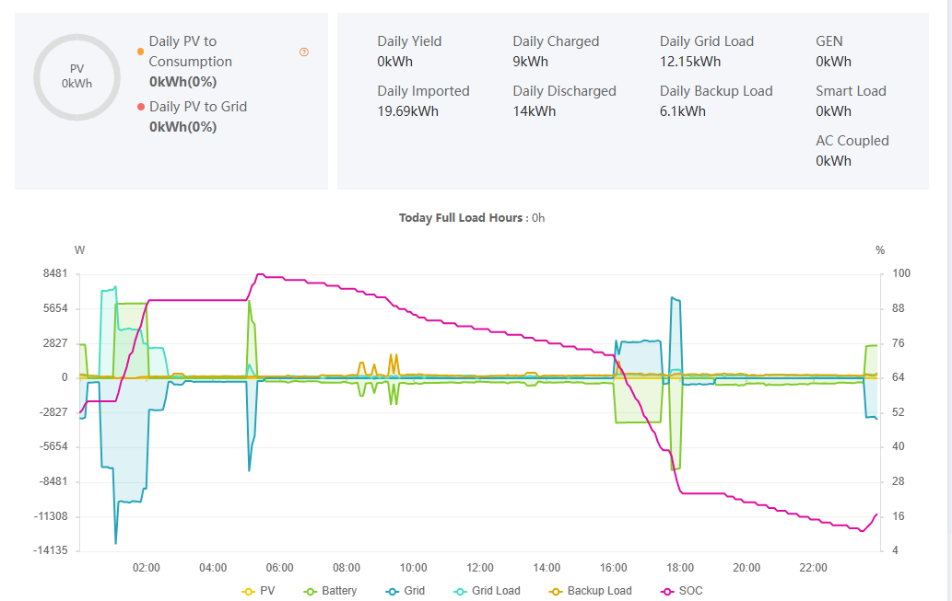Select the Daily Yield statistic
Image resolution: width=952 pixels, height=601 pixels.
tap(409, 41)
